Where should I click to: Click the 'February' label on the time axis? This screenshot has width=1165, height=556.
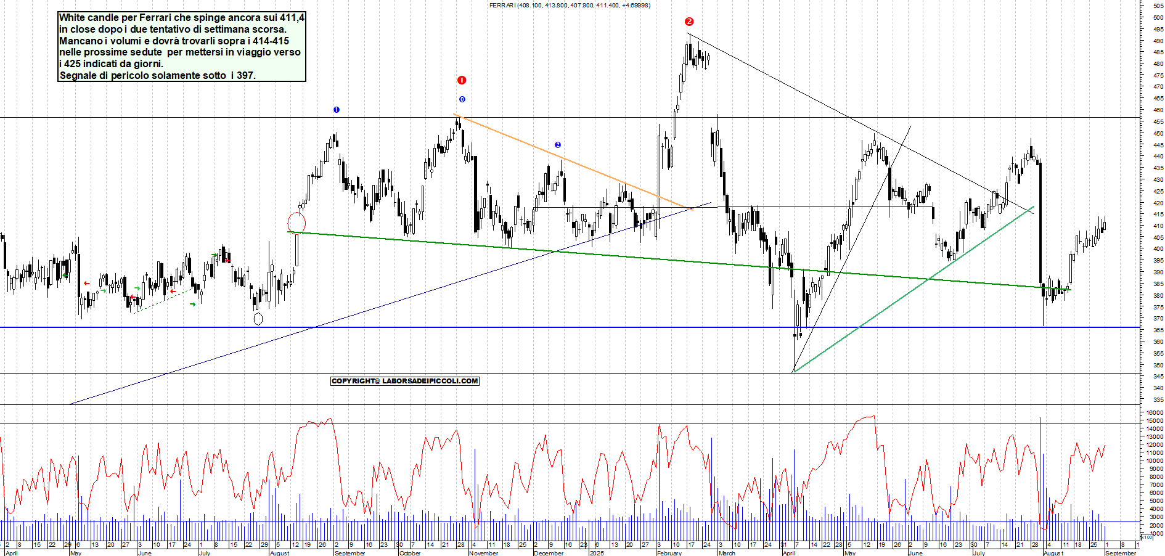[669, 553]
